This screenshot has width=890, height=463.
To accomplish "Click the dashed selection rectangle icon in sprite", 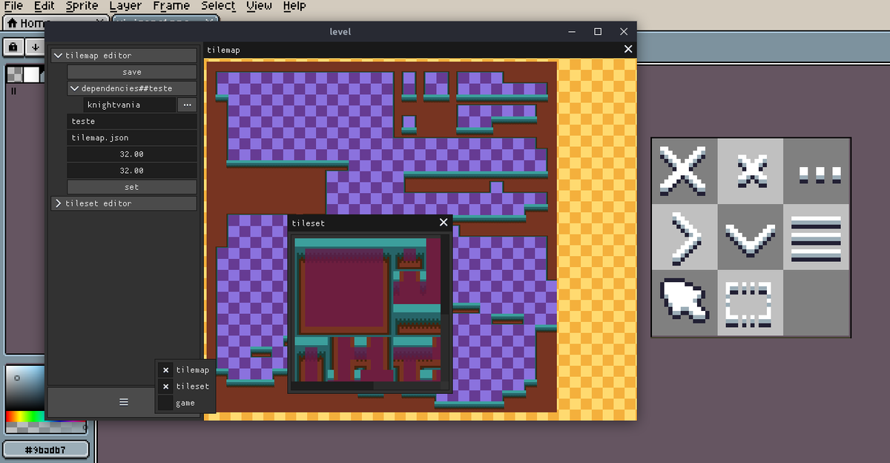I will click(x=749, y=304).
